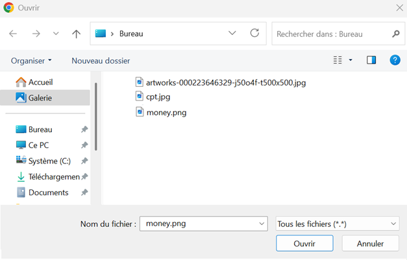
Task: Change the view layout options
Action: 342,60
